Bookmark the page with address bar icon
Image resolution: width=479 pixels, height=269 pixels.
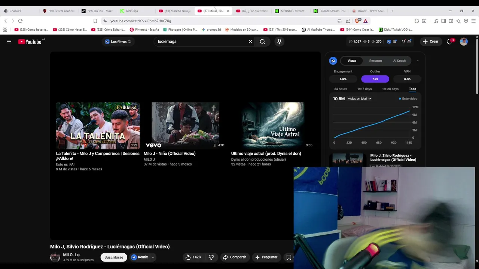[x=95, y=21]
